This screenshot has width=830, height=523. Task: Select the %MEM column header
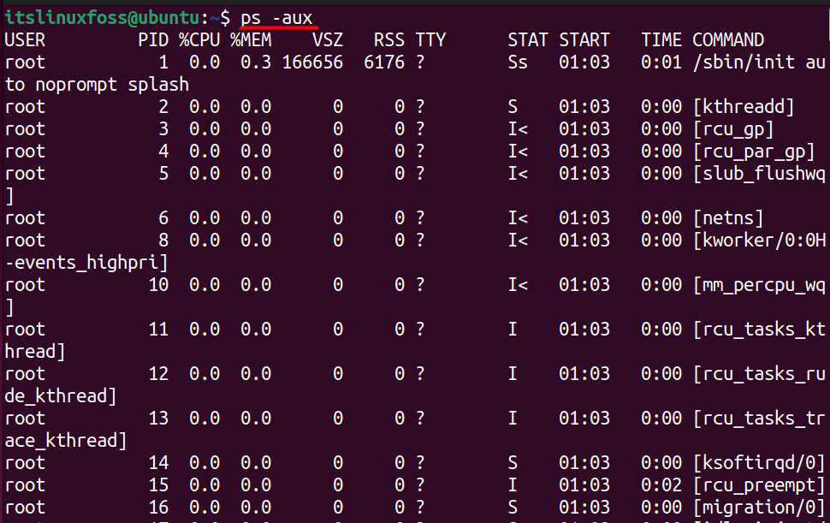pyautogui.click(x=251, y=40)
